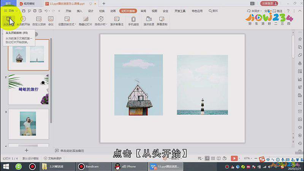Screen dimensions: 304x171
Task: Start slideshow from current slide (从当前开始)
Action: click(x=23, y=21)
